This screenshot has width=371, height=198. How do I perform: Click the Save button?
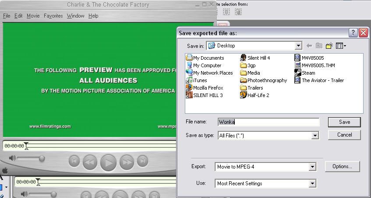pos(344,122)
